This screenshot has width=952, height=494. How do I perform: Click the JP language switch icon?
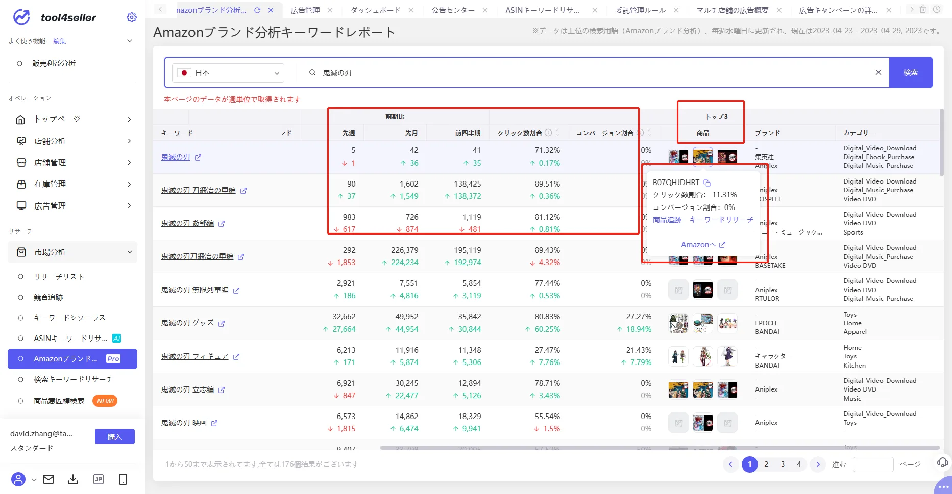(x=99, y=479)
